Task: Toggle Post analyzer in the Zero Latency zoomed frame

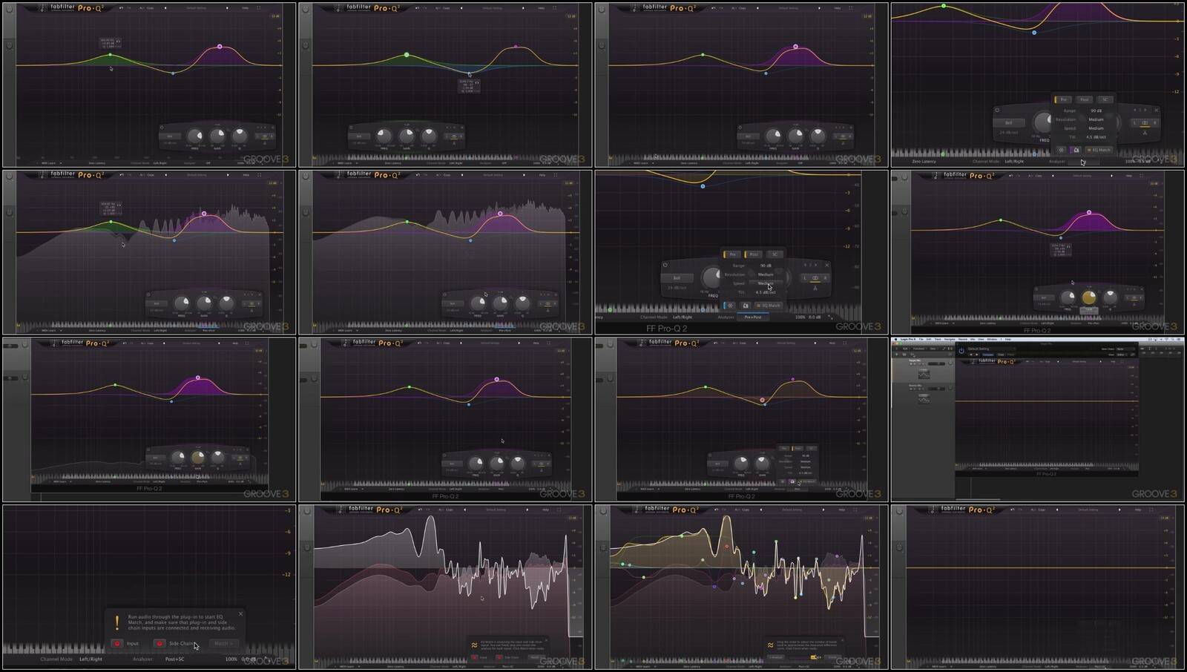Action: click(1085, 99)
